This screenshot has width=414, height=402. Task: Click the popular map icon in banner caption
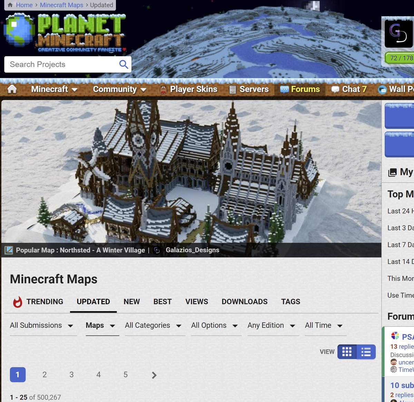tap(9, 250)
